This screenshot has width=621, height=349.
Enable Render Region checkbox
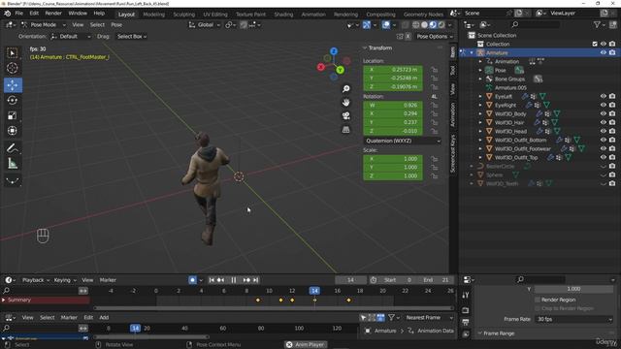coord(538,300)
